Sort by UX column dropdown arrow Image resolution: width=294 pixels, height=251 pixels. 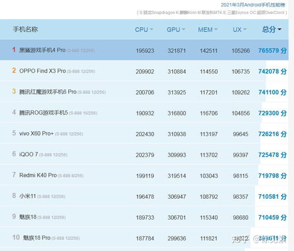245,29
